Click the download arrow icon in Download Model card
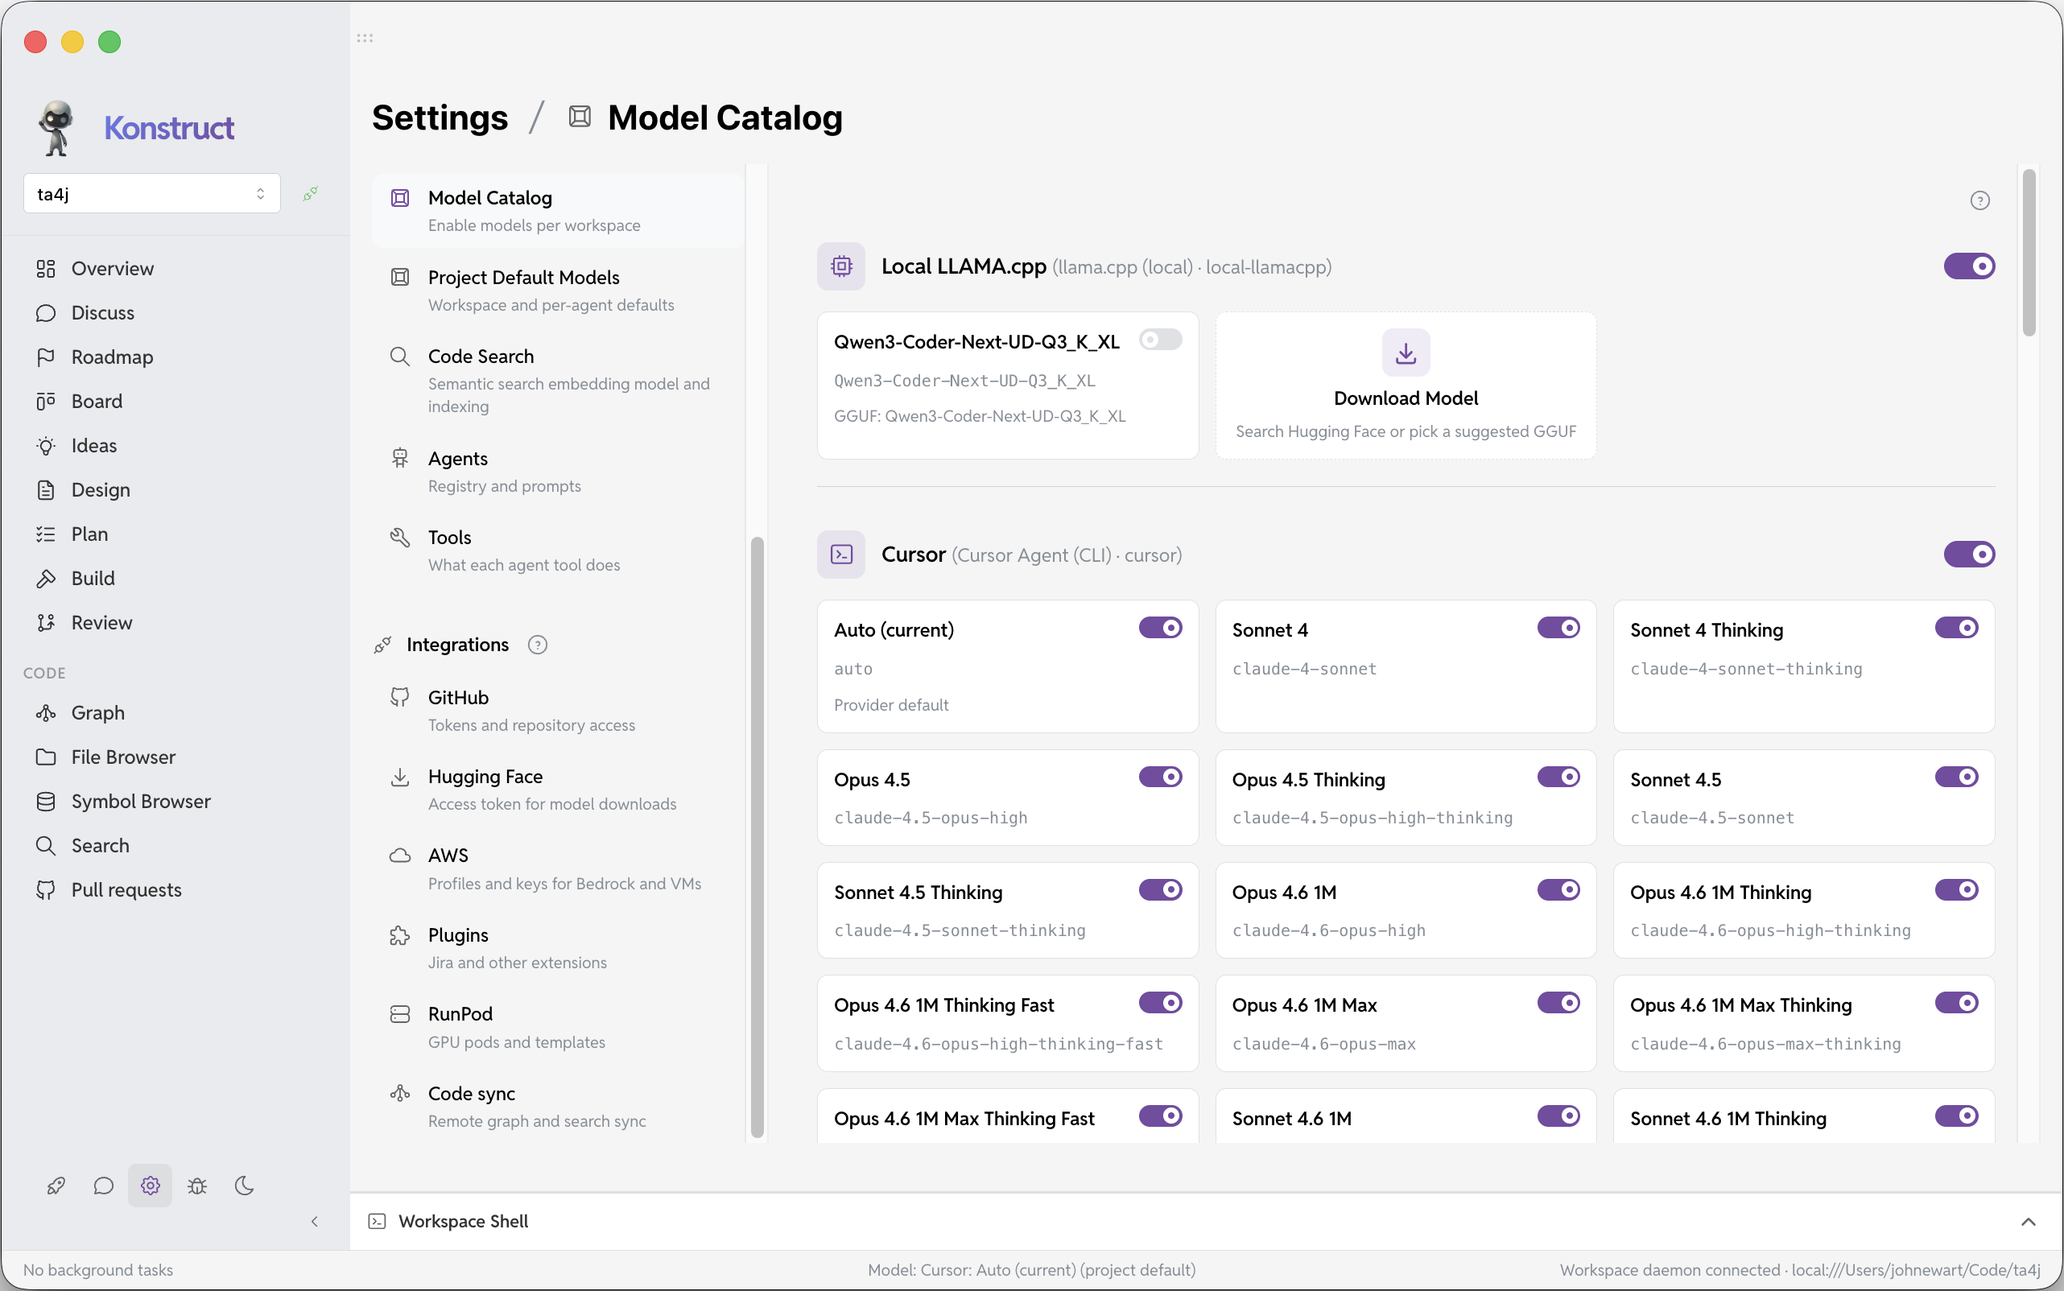Viewport: 2064px width, 1291px height. pyautogui.click(x=1406, y=353)
